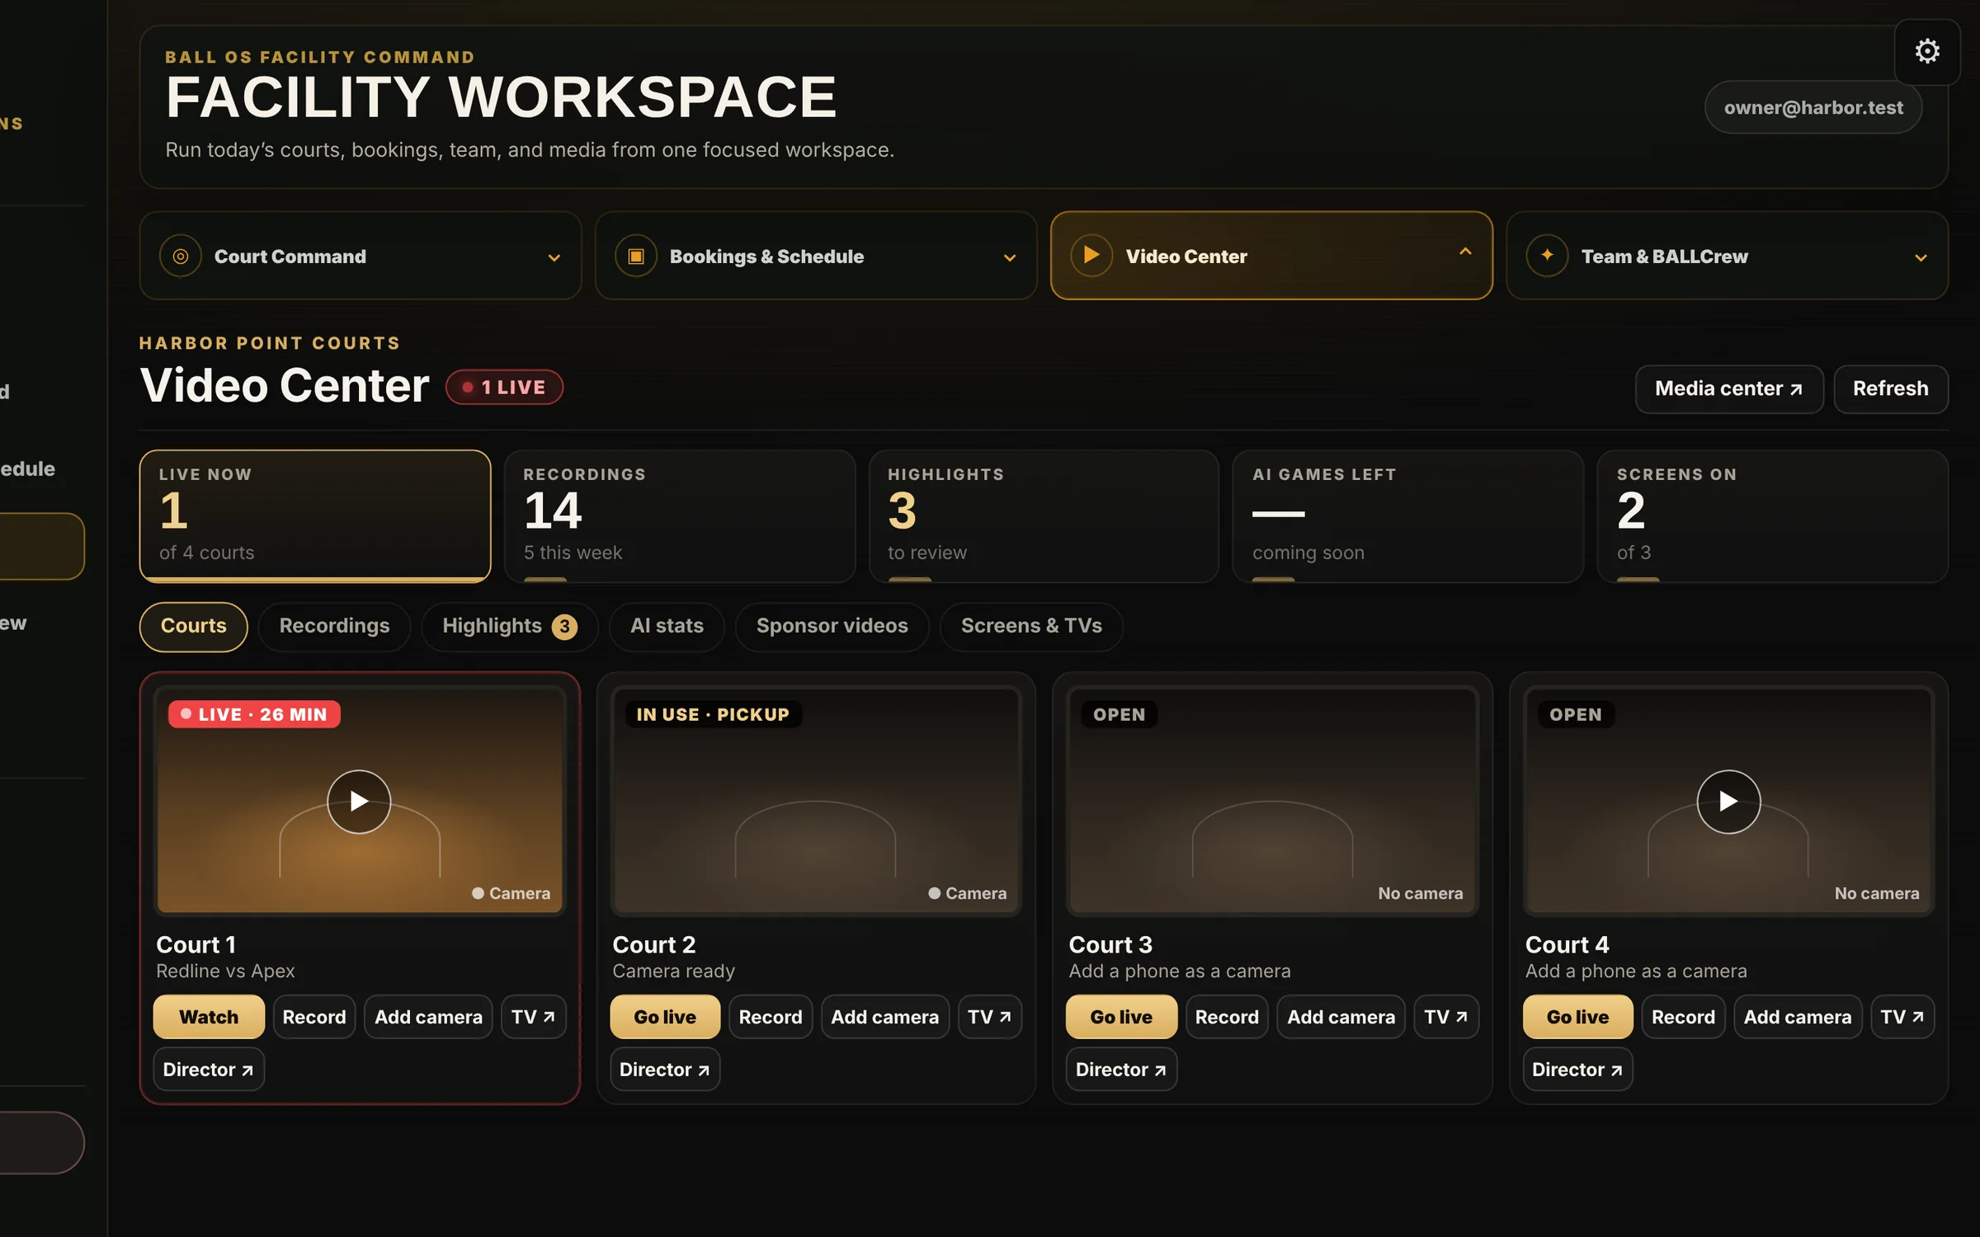Switch to AI stats tab

click(667, 626)
